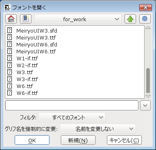Image resolution: width=156 pixels, height=150 pixels.
Task: Click the file icon beside W6-if.ttf
Action: 9,93
